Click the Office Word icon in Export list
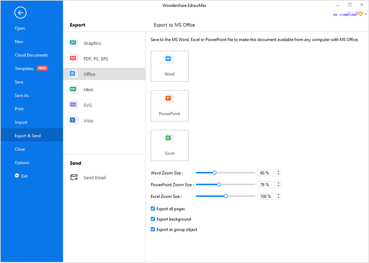369x263 pixels. pyautogui.click(x=74, y=74)
